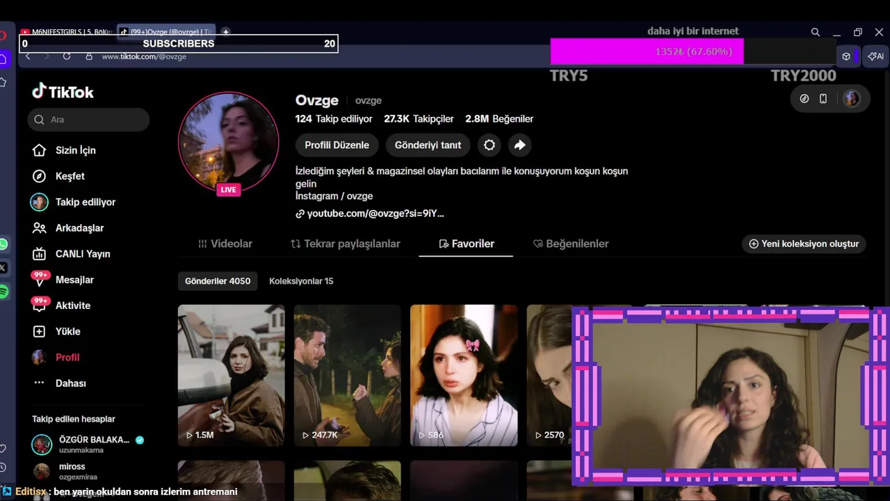This screenshot has width=890, height=501.
Task: Open the Arkadaşlar section
Action: coord(79,228)
